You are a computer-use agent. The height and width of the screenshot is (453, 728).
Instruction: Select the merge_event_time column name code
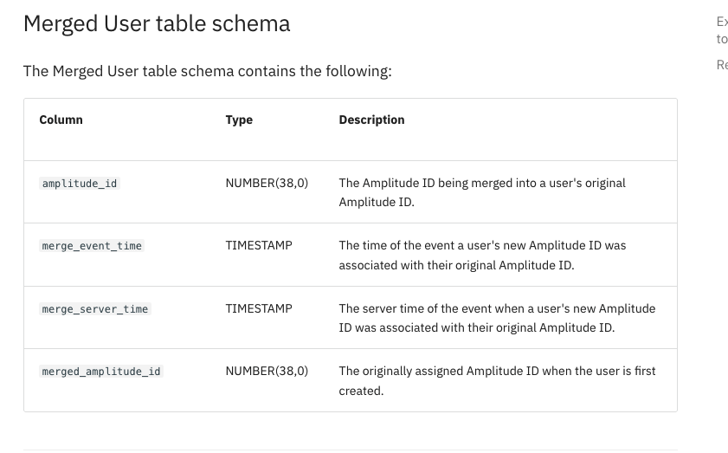coord(92,246)
